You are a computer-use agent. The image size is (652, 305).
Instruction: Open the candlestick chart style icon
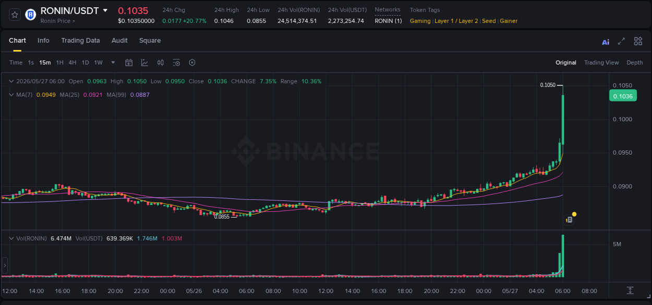[x=161, y=62]
